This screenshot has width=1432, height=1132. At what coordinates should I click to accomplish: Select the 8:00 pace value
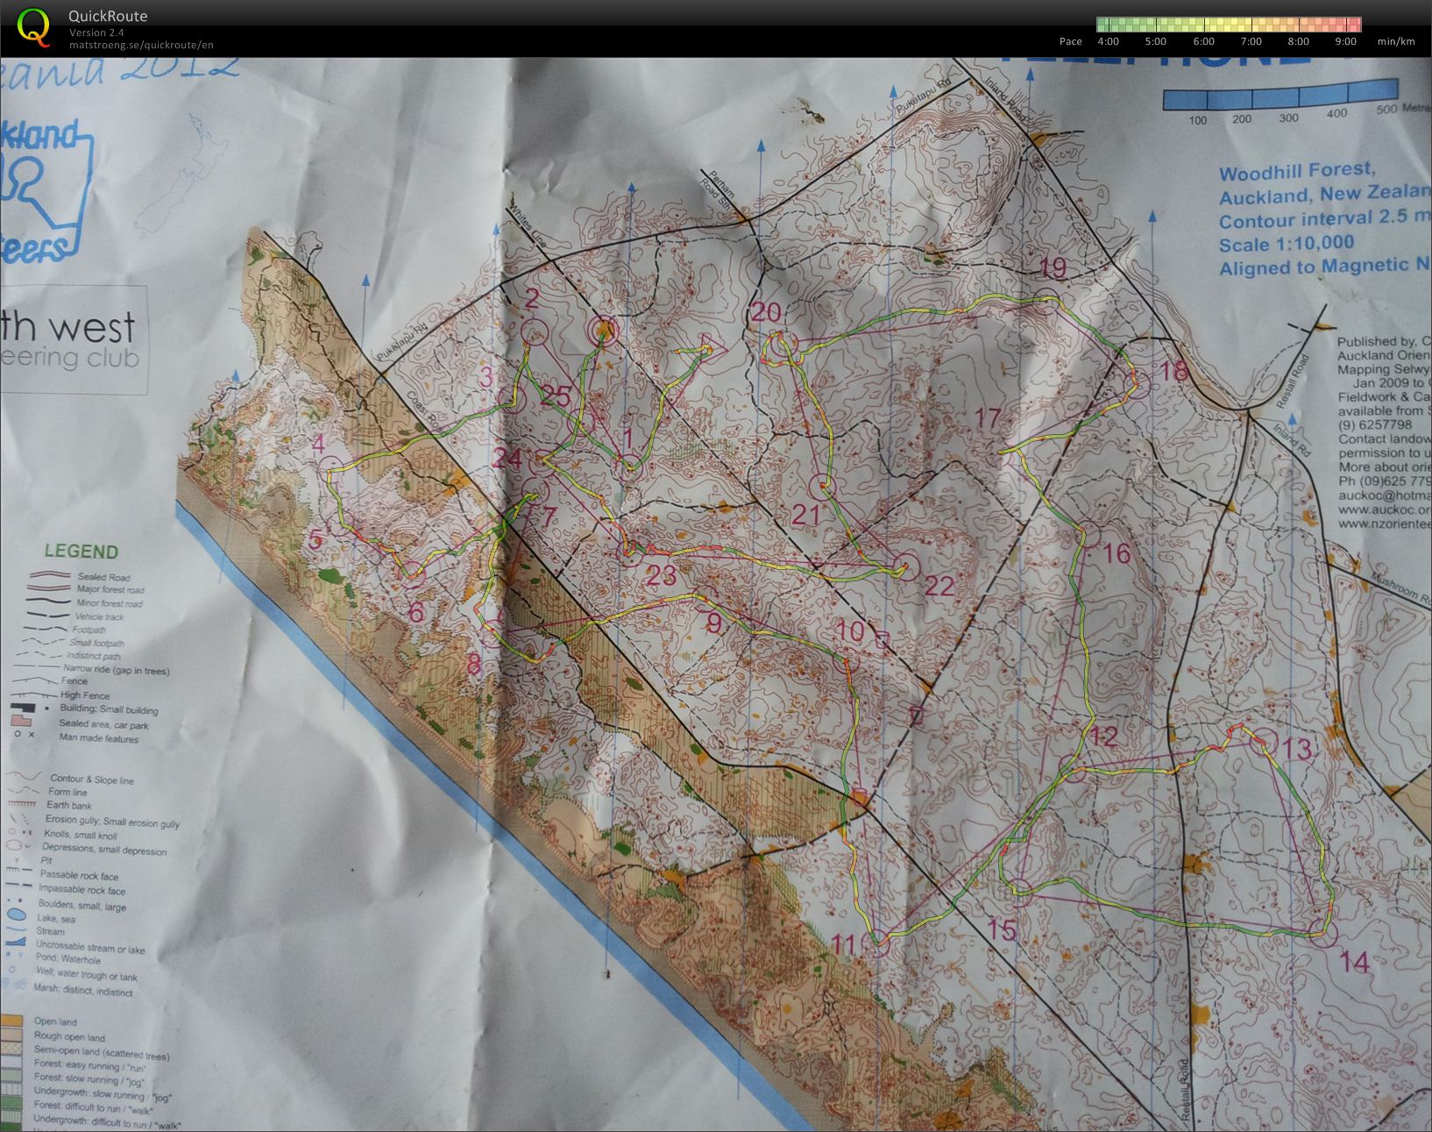1298,41
